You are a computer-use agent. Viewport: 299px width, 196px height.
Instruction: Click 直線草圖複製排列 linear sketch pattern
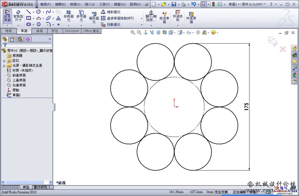point(117,18)
